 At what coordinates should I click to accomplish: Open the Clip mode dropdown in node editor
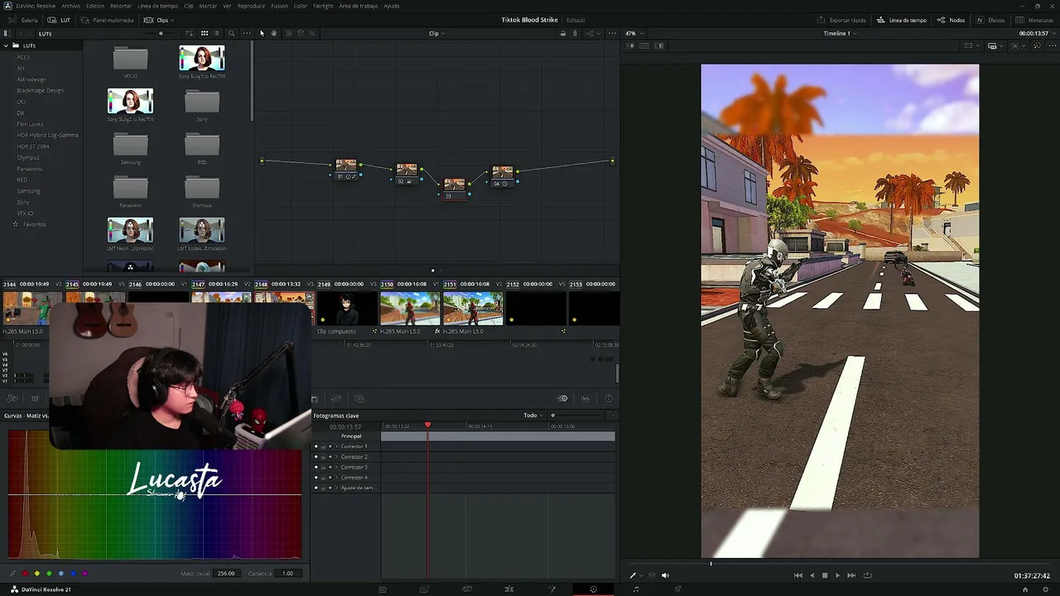(x=436, y=33)
